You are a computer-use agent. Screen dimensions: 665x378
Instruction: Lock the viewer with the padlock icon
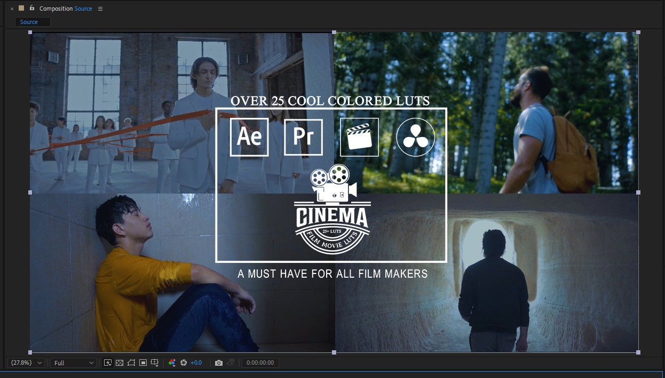pyautogui.click(x=32, y=9)
